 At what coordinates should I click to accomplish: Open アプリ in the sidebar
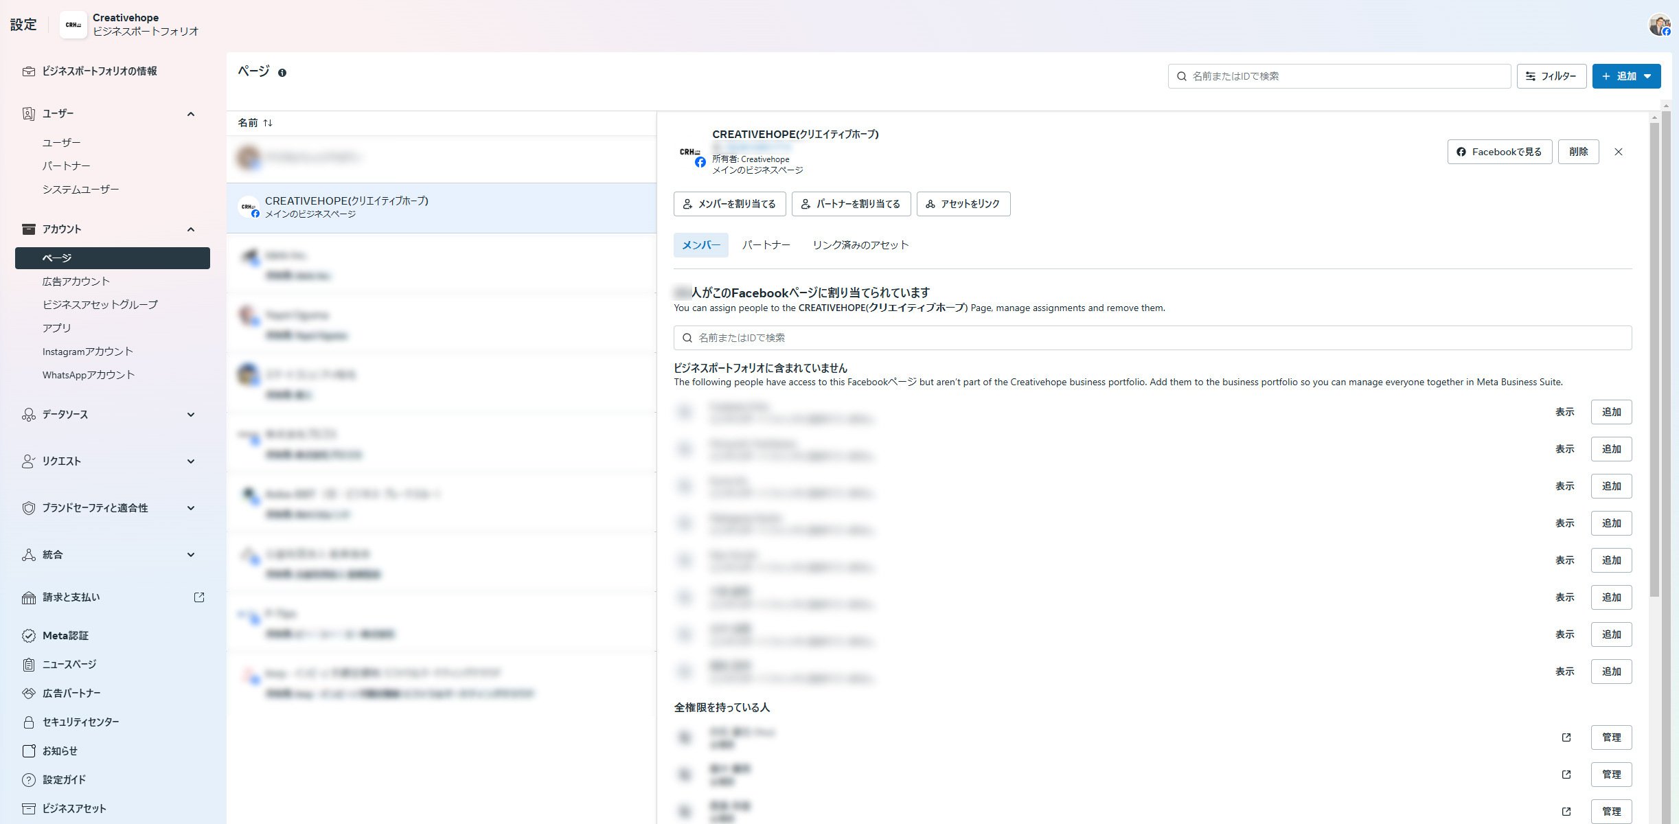coord(56,328)
